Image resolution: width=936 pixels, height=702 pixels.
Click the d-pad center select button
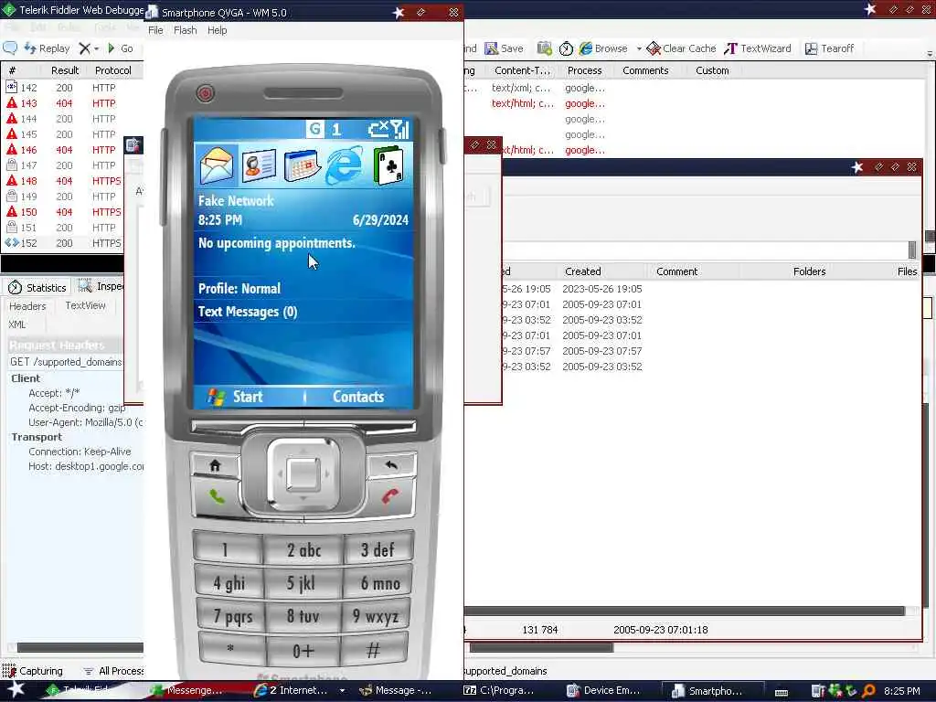coord(303,475)
